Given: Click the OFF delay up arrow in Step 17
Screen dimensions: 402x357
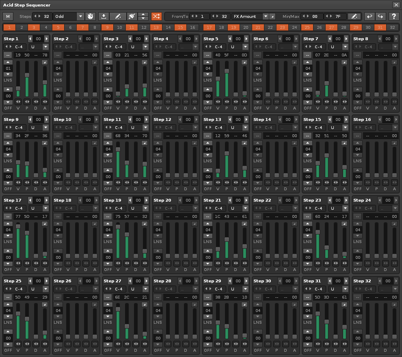Looking at the screenshot, I should pyautogui.click(x=8, y=251).
